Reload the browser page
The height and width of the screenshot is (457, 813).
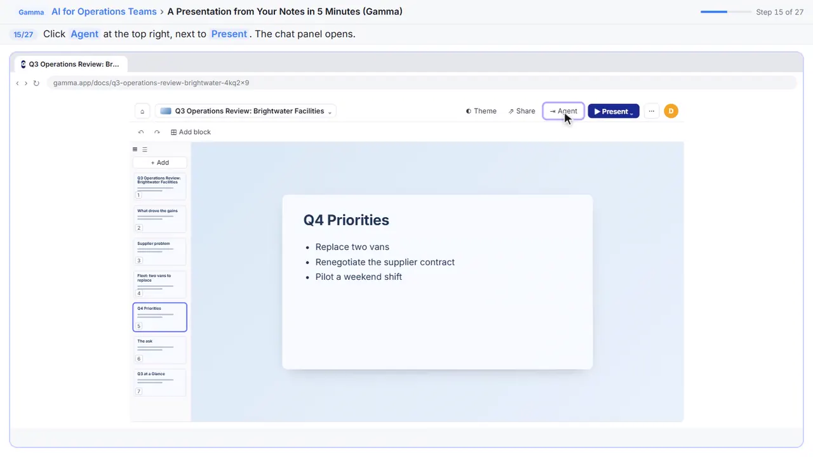(x=36, y=83)
